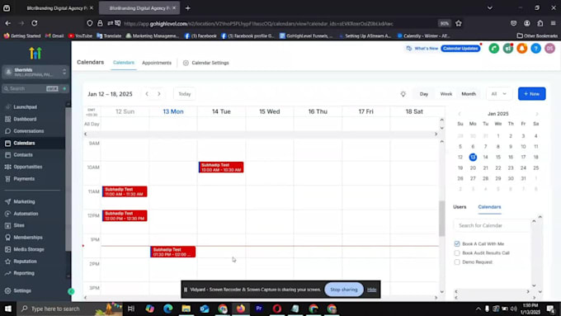Click the Today button
This screenshot has height=316, width=561.
[184, 94]
